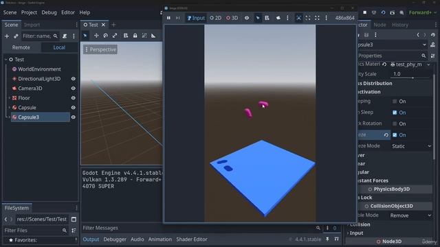Switch to the Node tab
This screenshot has width=440, height=247.
[x=379, y=25]
